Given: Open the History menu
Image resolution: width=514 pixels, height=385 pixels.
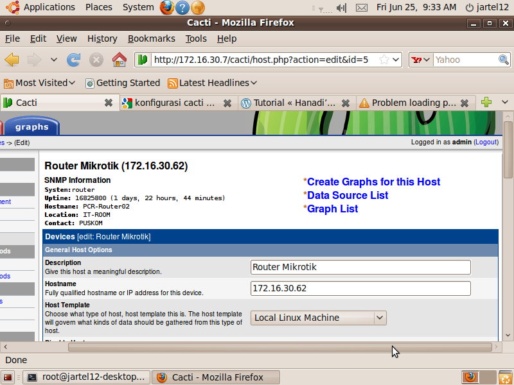Looking at the screenshot, I should click(x=102, y=39).
